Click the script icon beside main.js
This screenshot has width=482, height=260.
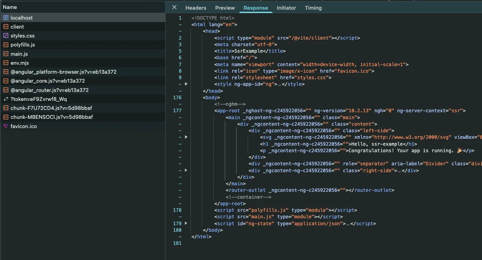(x=6, y=54)
